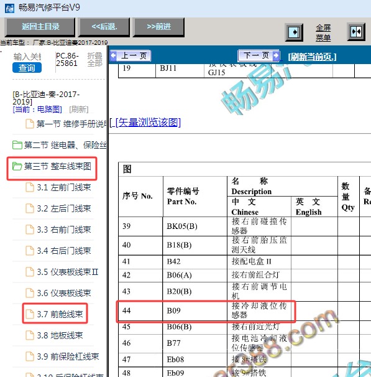Click the 当前：电路图 link
Screen dimensions: 371x377
pos(37,109)
